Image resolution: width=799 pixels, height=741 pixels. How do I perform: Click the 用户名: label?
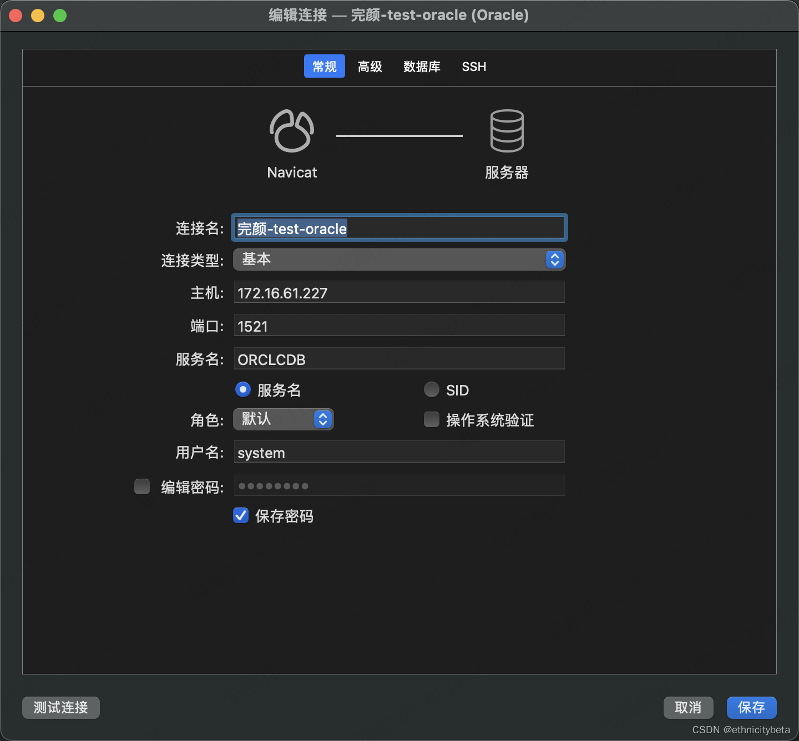[200, 453]
